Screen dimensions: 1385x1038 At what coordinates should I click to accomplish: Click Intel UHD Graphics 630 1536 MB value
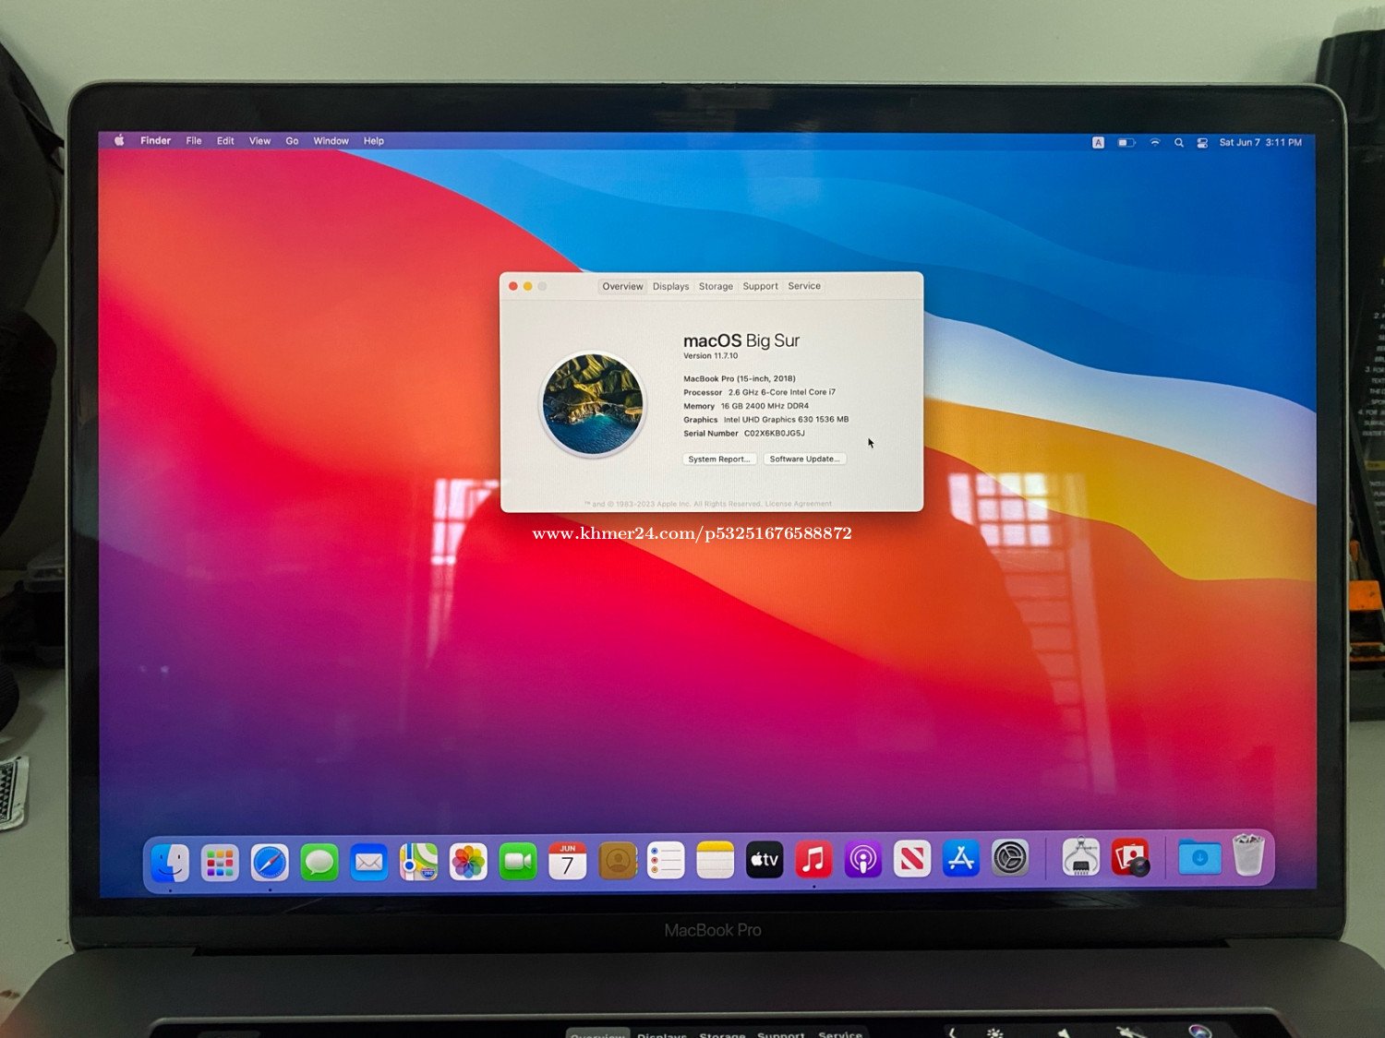click(786, 420)
